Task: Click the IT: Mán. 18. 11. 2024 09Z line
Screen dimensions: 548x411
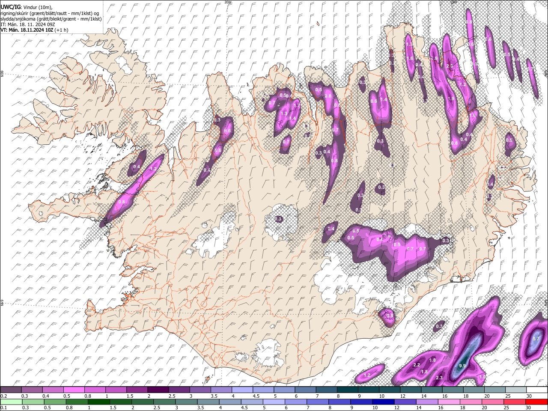Action: 28,24
